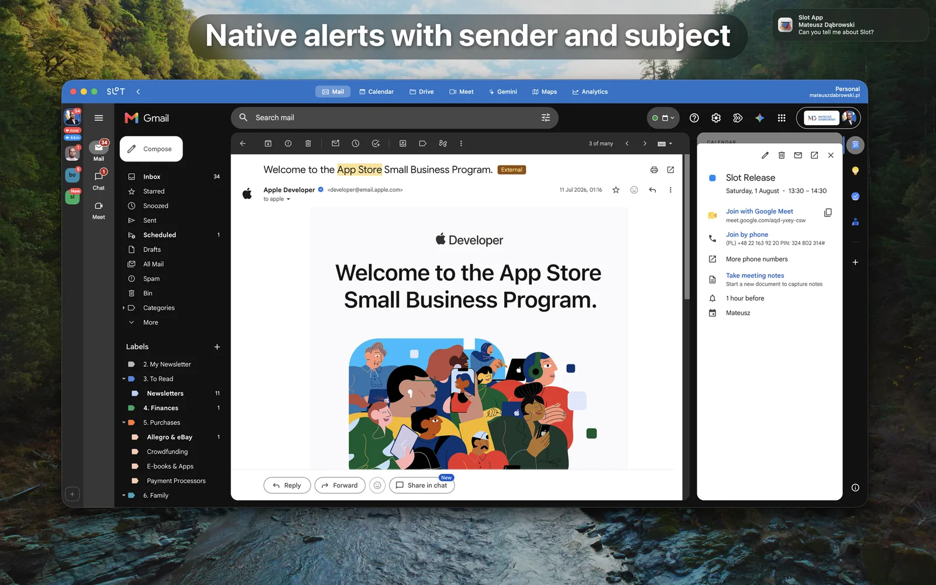The height and width of the screenshot is (585, 936).
Task: Open the Google apps grid
Action: [782, 118]
